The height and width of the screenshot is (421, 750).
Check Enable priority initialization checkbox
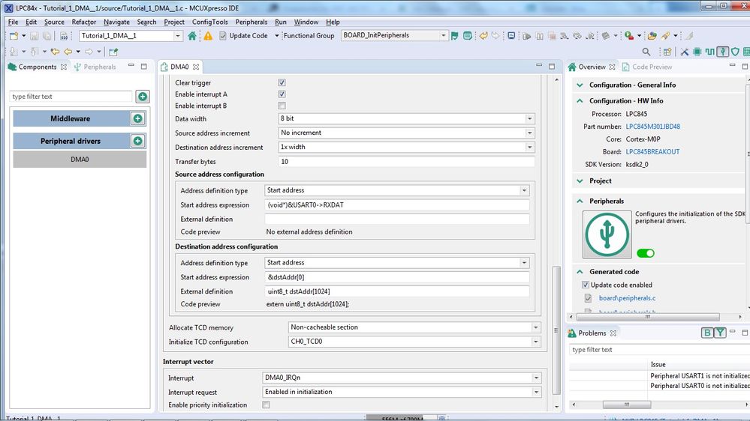[x=266, y=405]
